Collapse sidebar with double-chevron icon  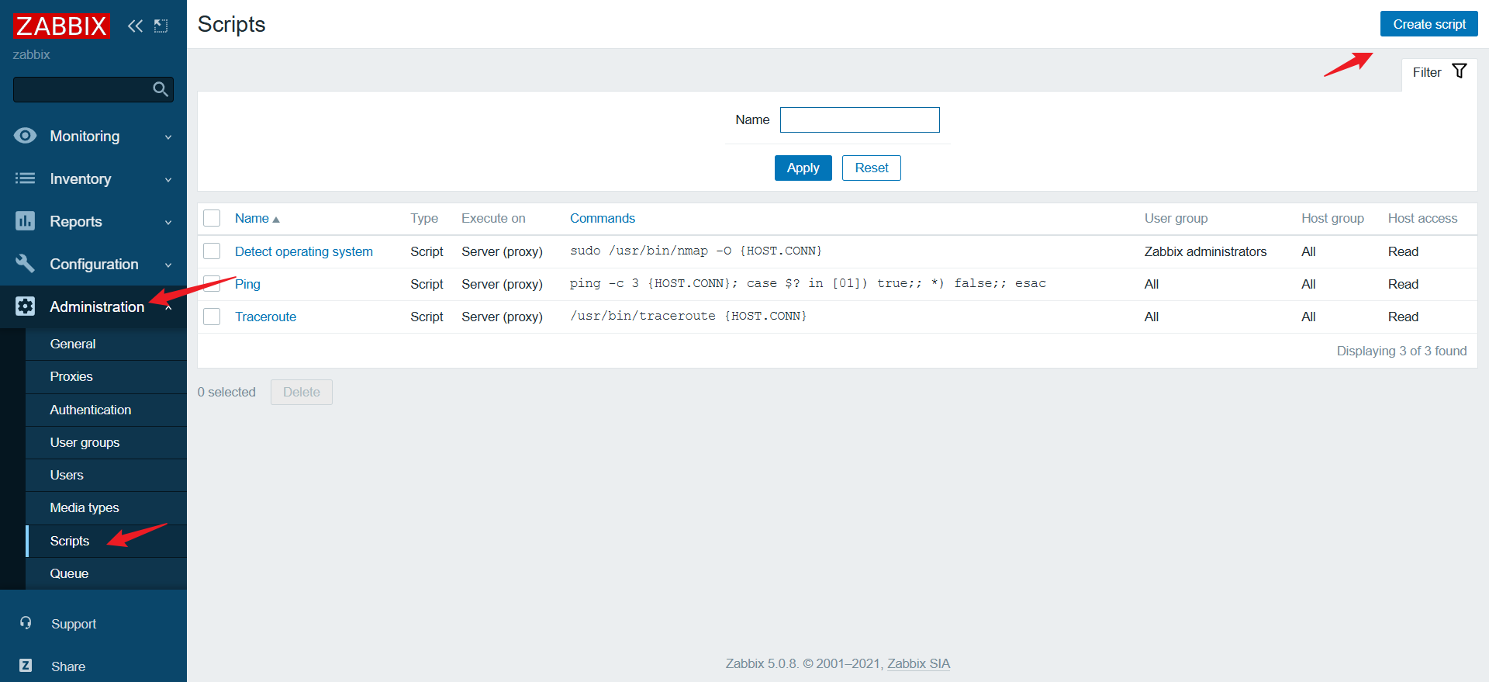coord(135,26)
